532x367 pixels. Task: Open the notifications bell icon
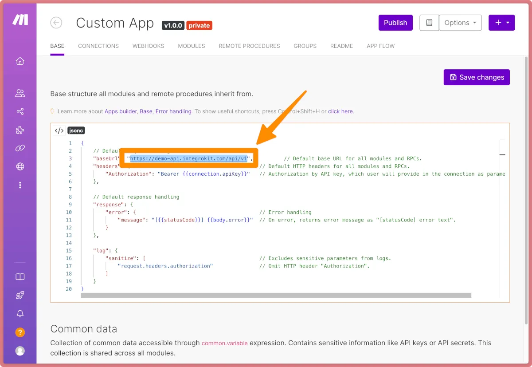point(20,314)
